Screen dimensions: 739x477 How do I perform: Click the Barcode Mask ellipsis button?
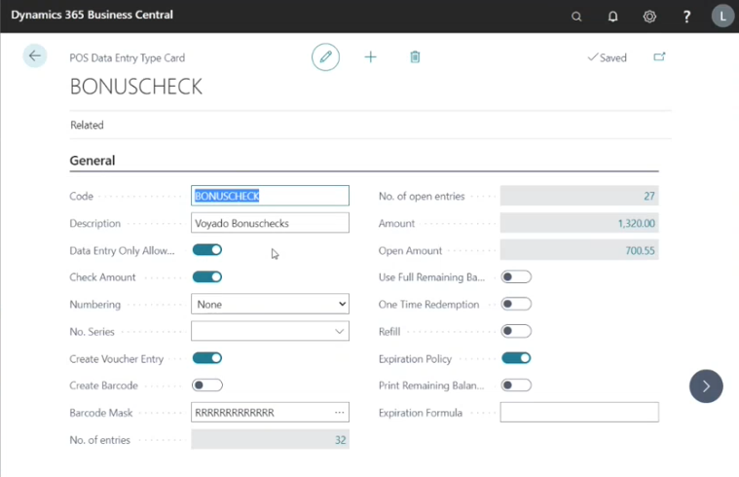(x=340, y=413)
